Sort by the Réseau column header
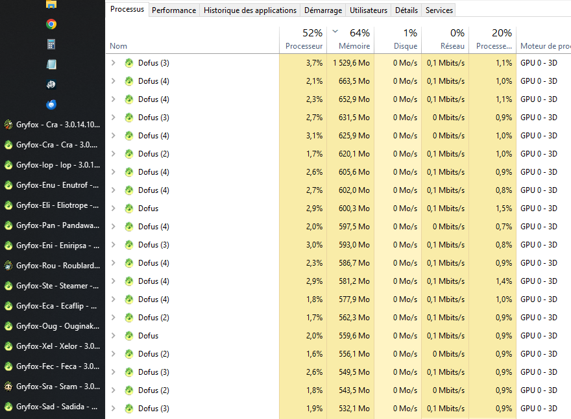 coord(445,40)
